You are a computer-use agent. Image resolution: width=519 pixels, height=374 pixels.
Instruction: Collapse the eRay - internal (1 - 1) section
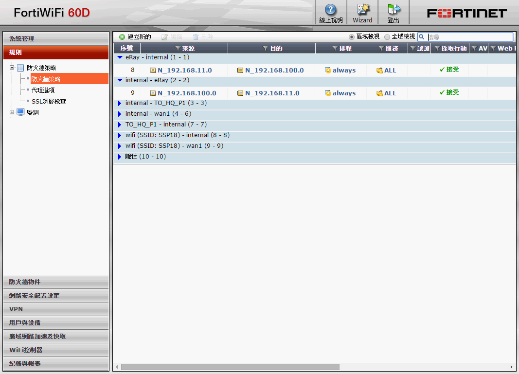click(120, 57)
